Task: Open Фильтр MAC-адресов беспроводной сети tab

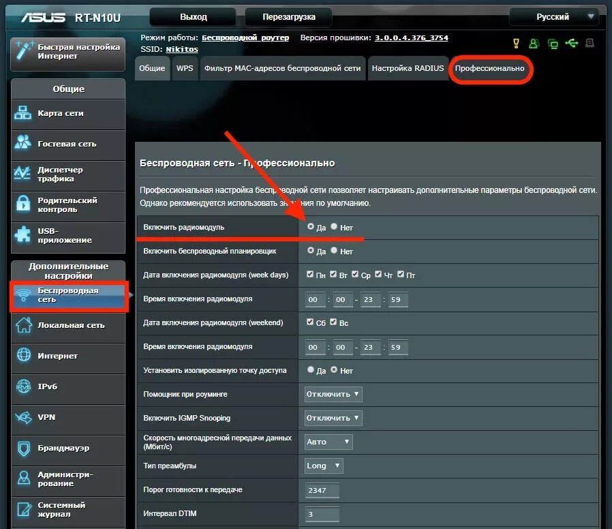Action: tap(283, 68)
